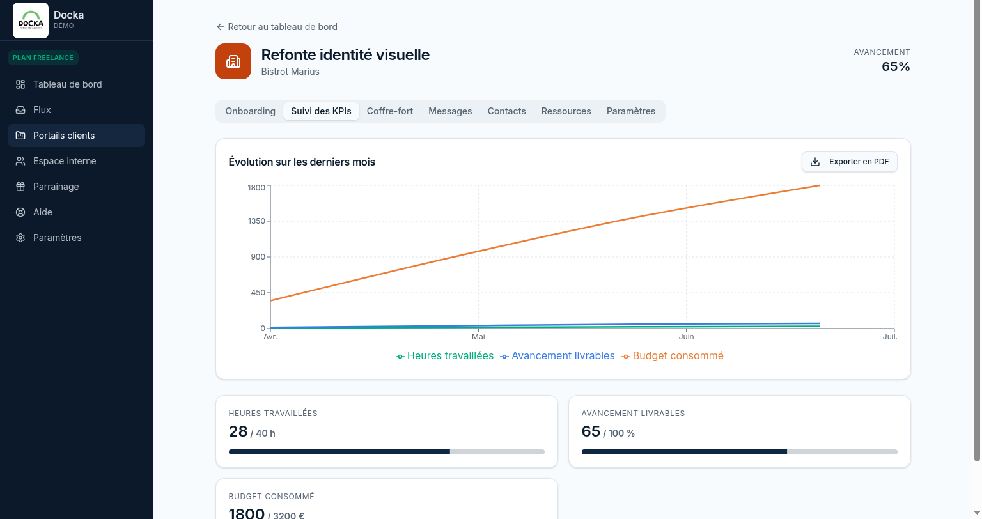982x519 pixels.
Task: Click the scrollbar down arrow
Action: pyautogui.click(x=977, y=514)
